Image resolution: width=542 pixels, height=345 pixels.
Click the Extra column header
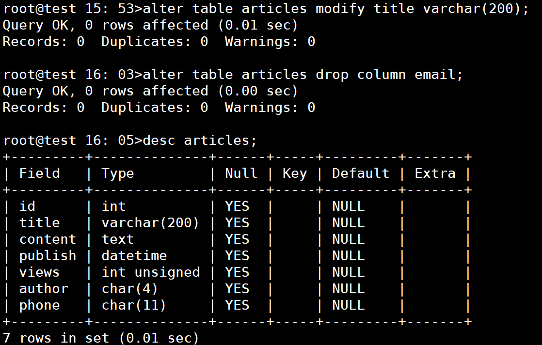click(x=435, y=173)
